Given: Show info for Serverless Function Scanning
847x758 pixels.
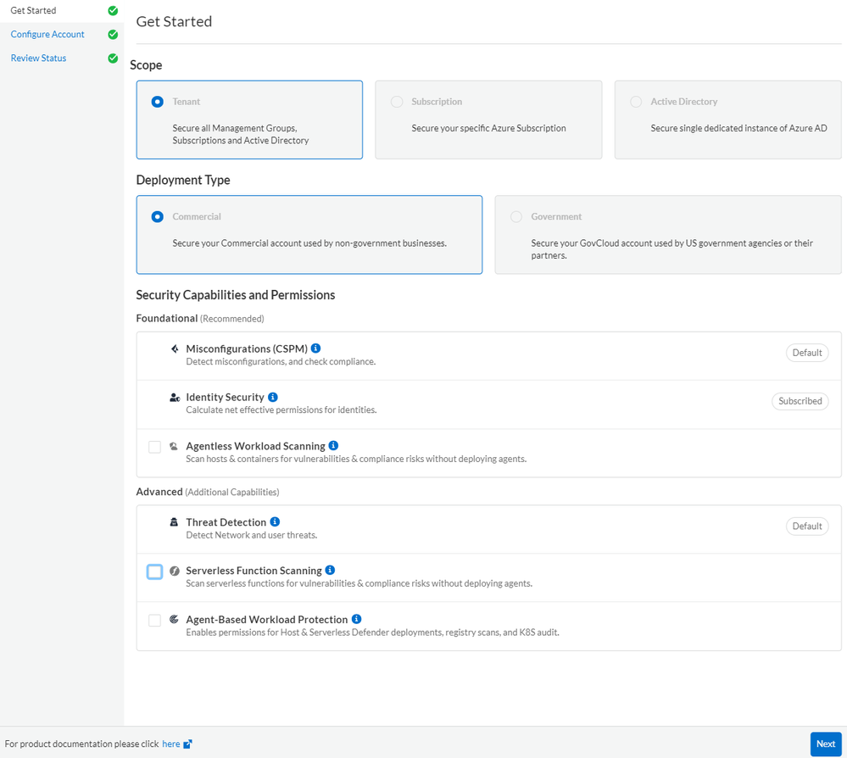Looking at the screenshot, I should [331, 571].
